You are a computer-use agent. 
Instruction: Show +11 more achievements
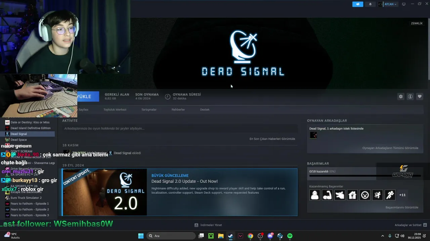tap(402, 195)
